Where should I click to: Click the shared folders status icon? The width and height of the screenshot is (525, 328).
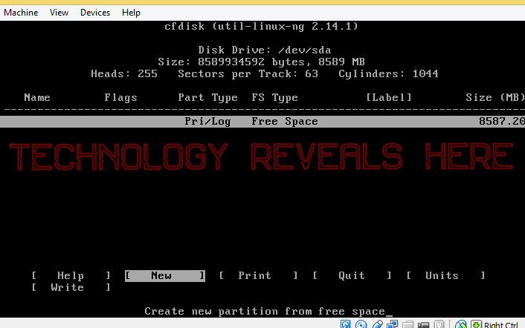(408, 324)
